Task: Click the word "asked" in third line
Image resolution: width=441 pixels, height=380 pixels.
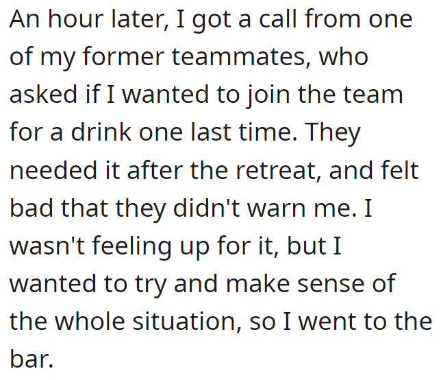Action: click(43, 94)
